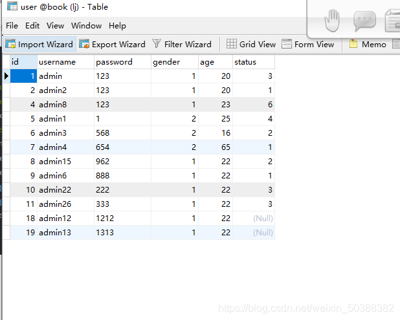The width and height of the screenshot is (400, 320).
Task: Select age cell '16' of admin3
Action: coord(216,133)
